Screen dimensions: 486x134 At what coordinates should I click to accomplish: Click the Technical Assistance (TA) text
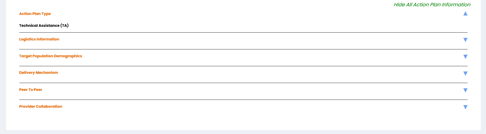(44, 25)
